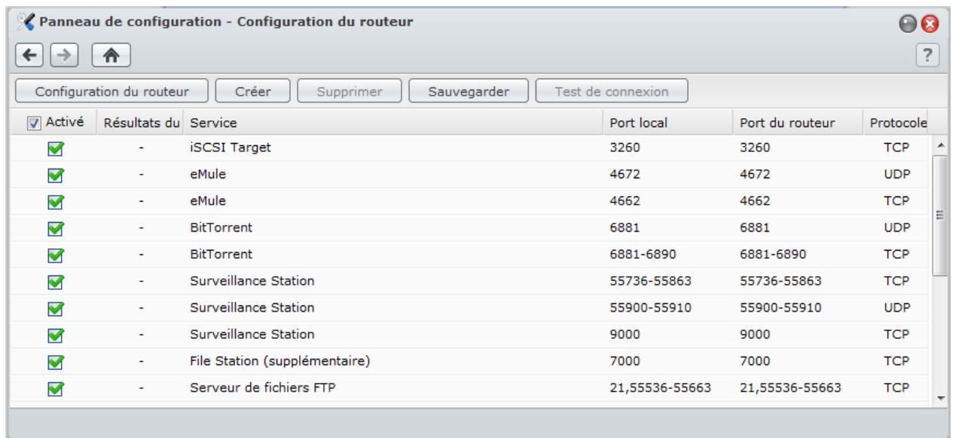Uncheck Surveillance Station 55900-55910 checkbox
The height and width of the screenshot is (438, 953).
[x=55, y=309]
